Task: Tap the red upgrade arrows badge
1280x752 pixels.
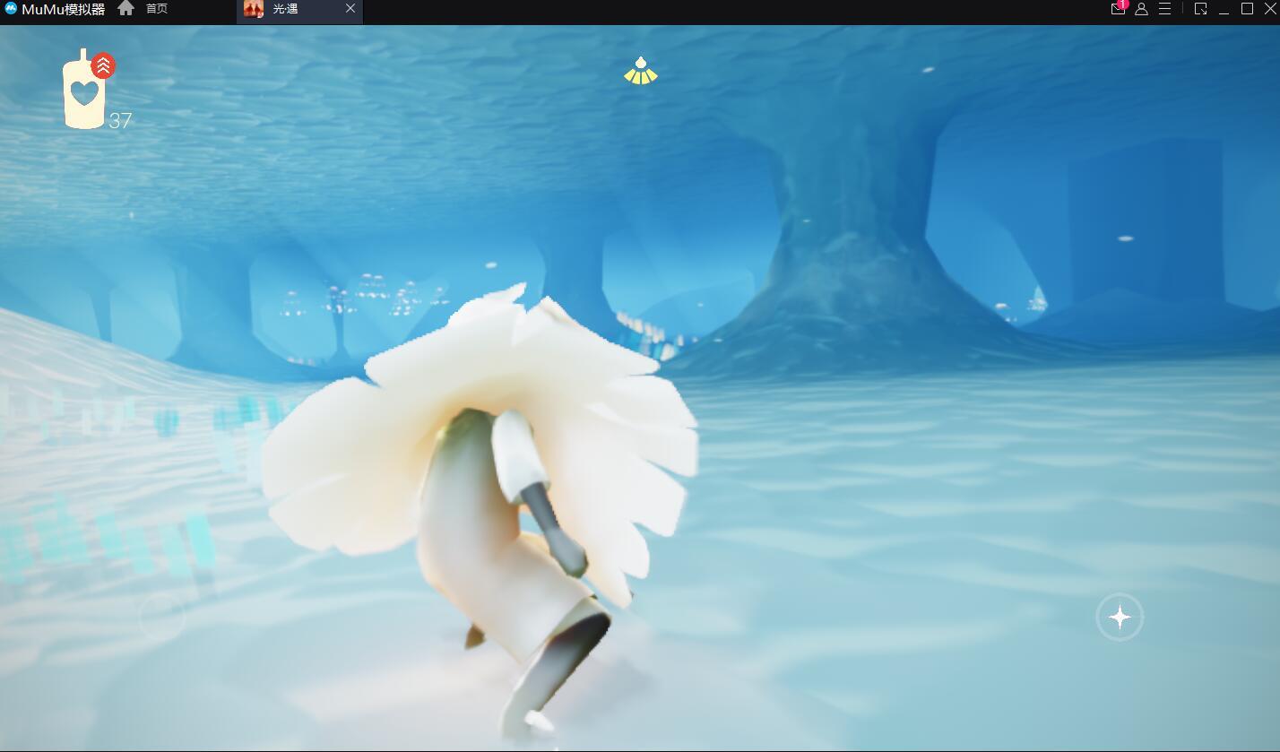Action: [103, 65]
